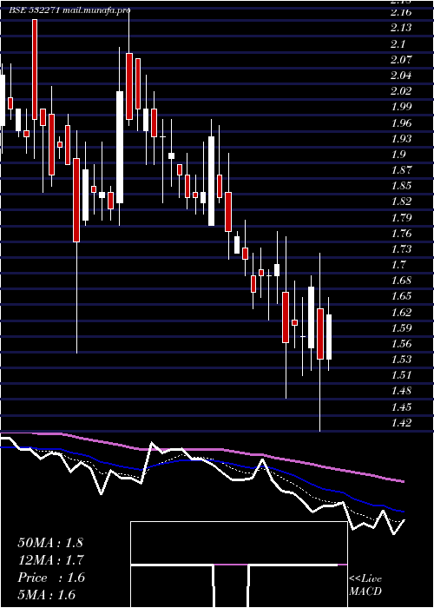Viewport: 434px width, 608px height.
Task: Click the 2.04 price axis label
Action: pyautogui.click(x=401, y=76)
